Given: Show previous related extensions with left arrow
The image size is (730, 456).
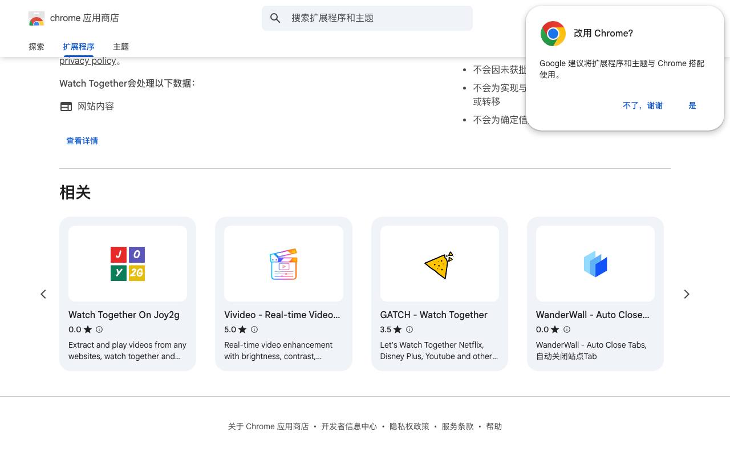Looking at the screenshot, I should point(43,294).
